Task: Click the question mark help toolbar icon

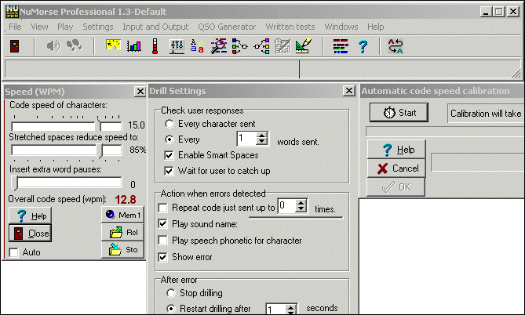Action: (x=363, y=46)
